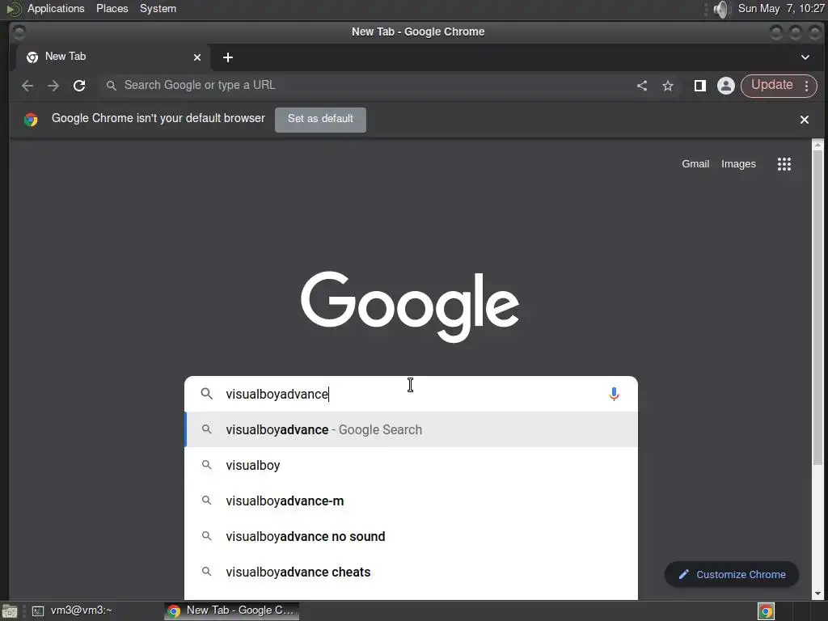
Task: Click Customize Chrome button
Action: coord(731,575)
